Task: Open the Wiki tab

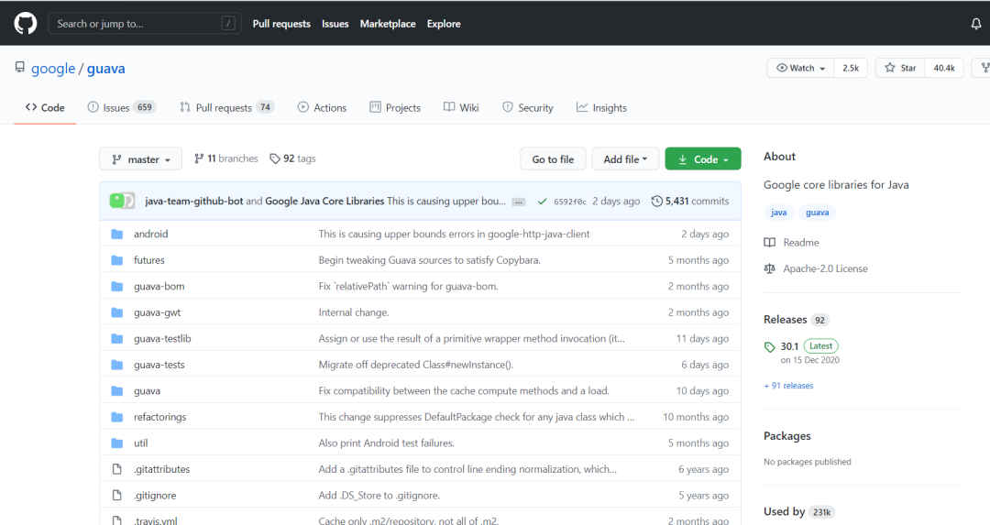Action: click(x=461, y=108)
